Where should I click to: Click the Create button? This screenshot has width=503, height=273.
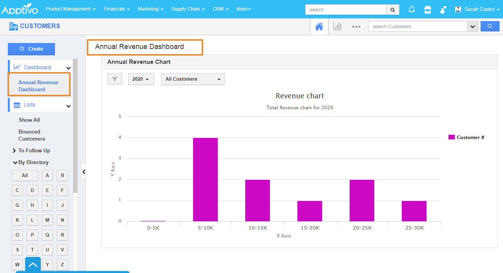[x=31, y=49]
